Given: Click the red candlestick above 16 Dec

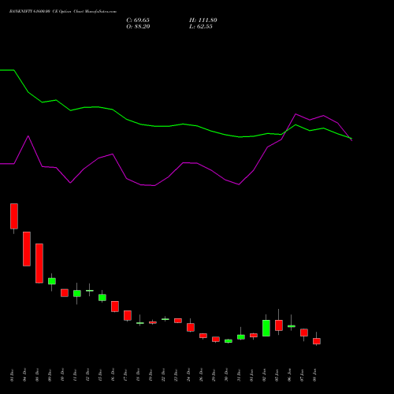Looking at the screenshot, I should [x=115, y=307].
